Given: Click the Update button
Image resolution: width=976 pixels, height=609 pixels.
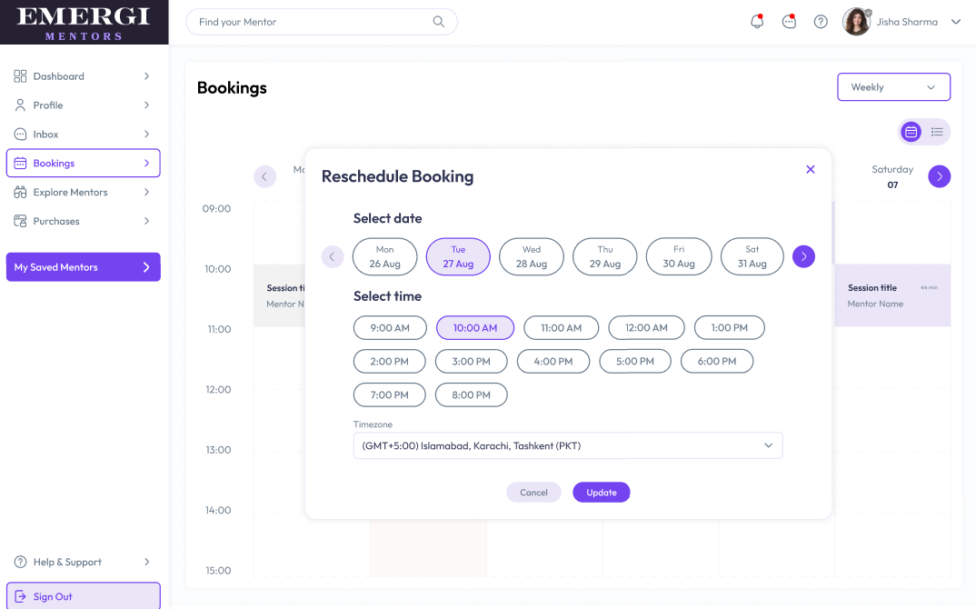Looking at the screenshot, I should pyautogui.click(x=601, y=492).
